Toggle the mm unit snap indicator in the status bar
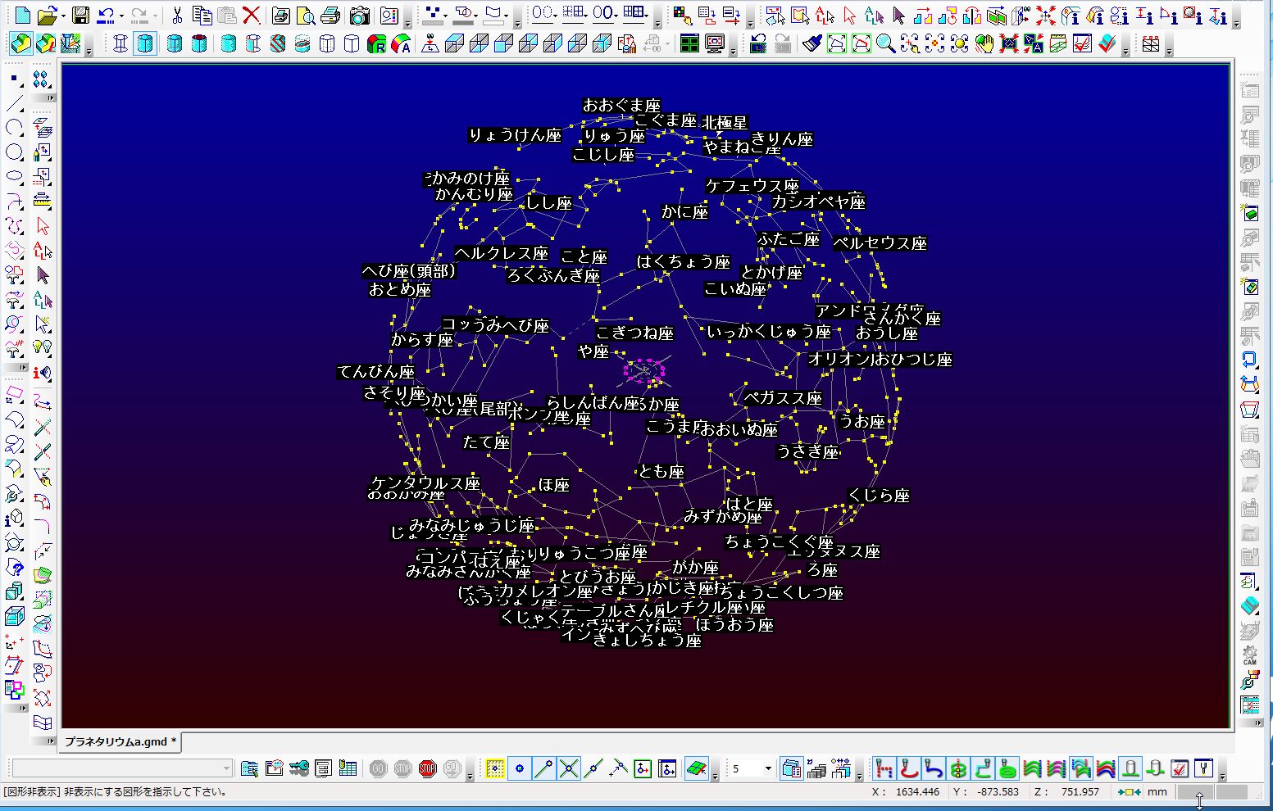1273x811 pixels. point(1130,792)
